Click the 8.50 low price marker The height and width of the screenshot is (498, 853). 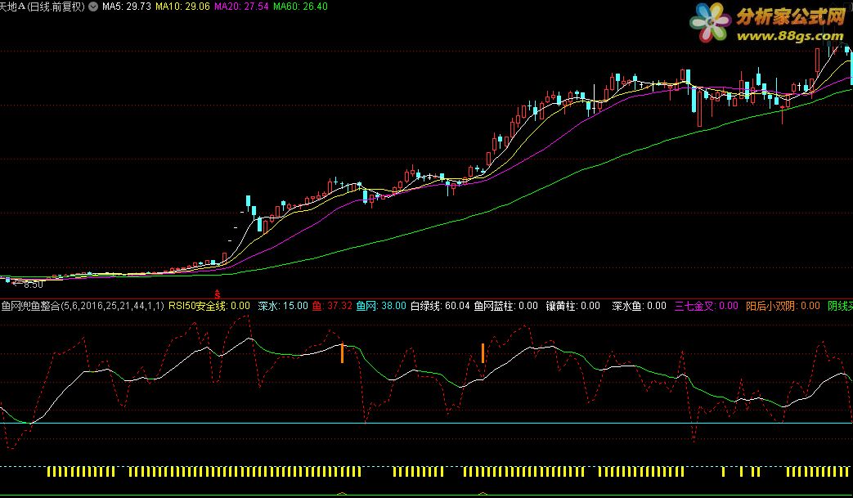pyautogui.click(x=29, y=285)
